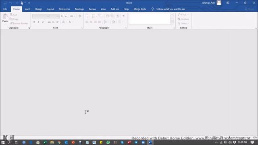Collapse the ribbon with chevron arrow
Screen dimensions: 258x145
(256, 28)
